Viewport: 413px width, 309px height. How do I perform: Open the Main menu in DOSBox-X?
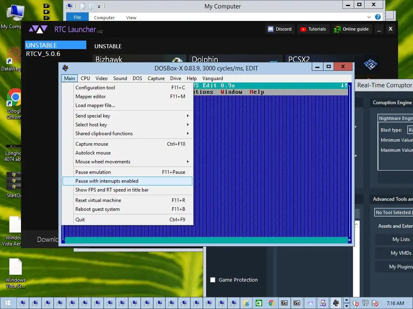click(x=69, y=78)
